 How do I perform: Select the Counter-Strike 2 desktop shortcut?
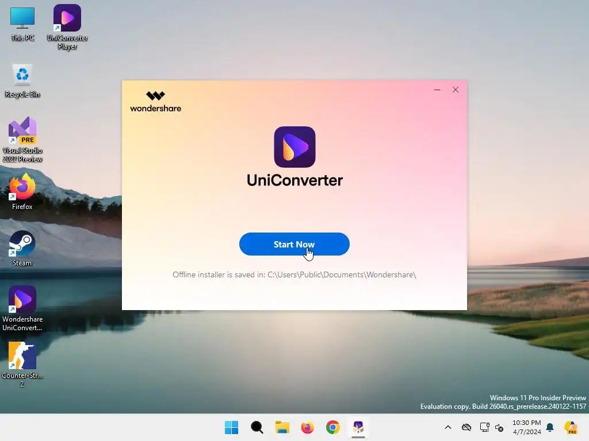pos(22,364)
